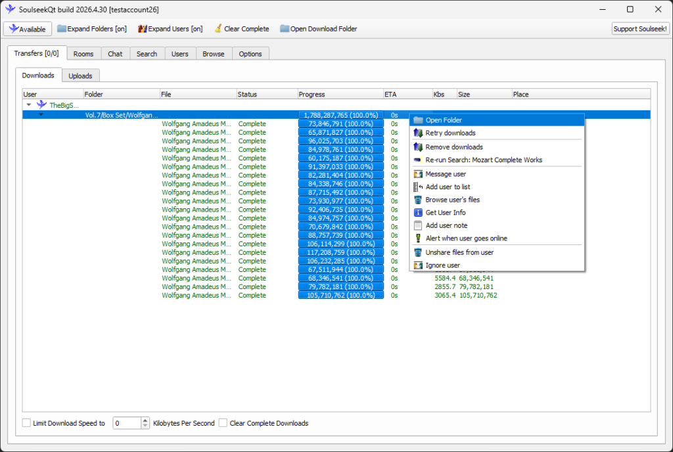
Task: Click the speed limit input field
Action: (x=127, y=423)
